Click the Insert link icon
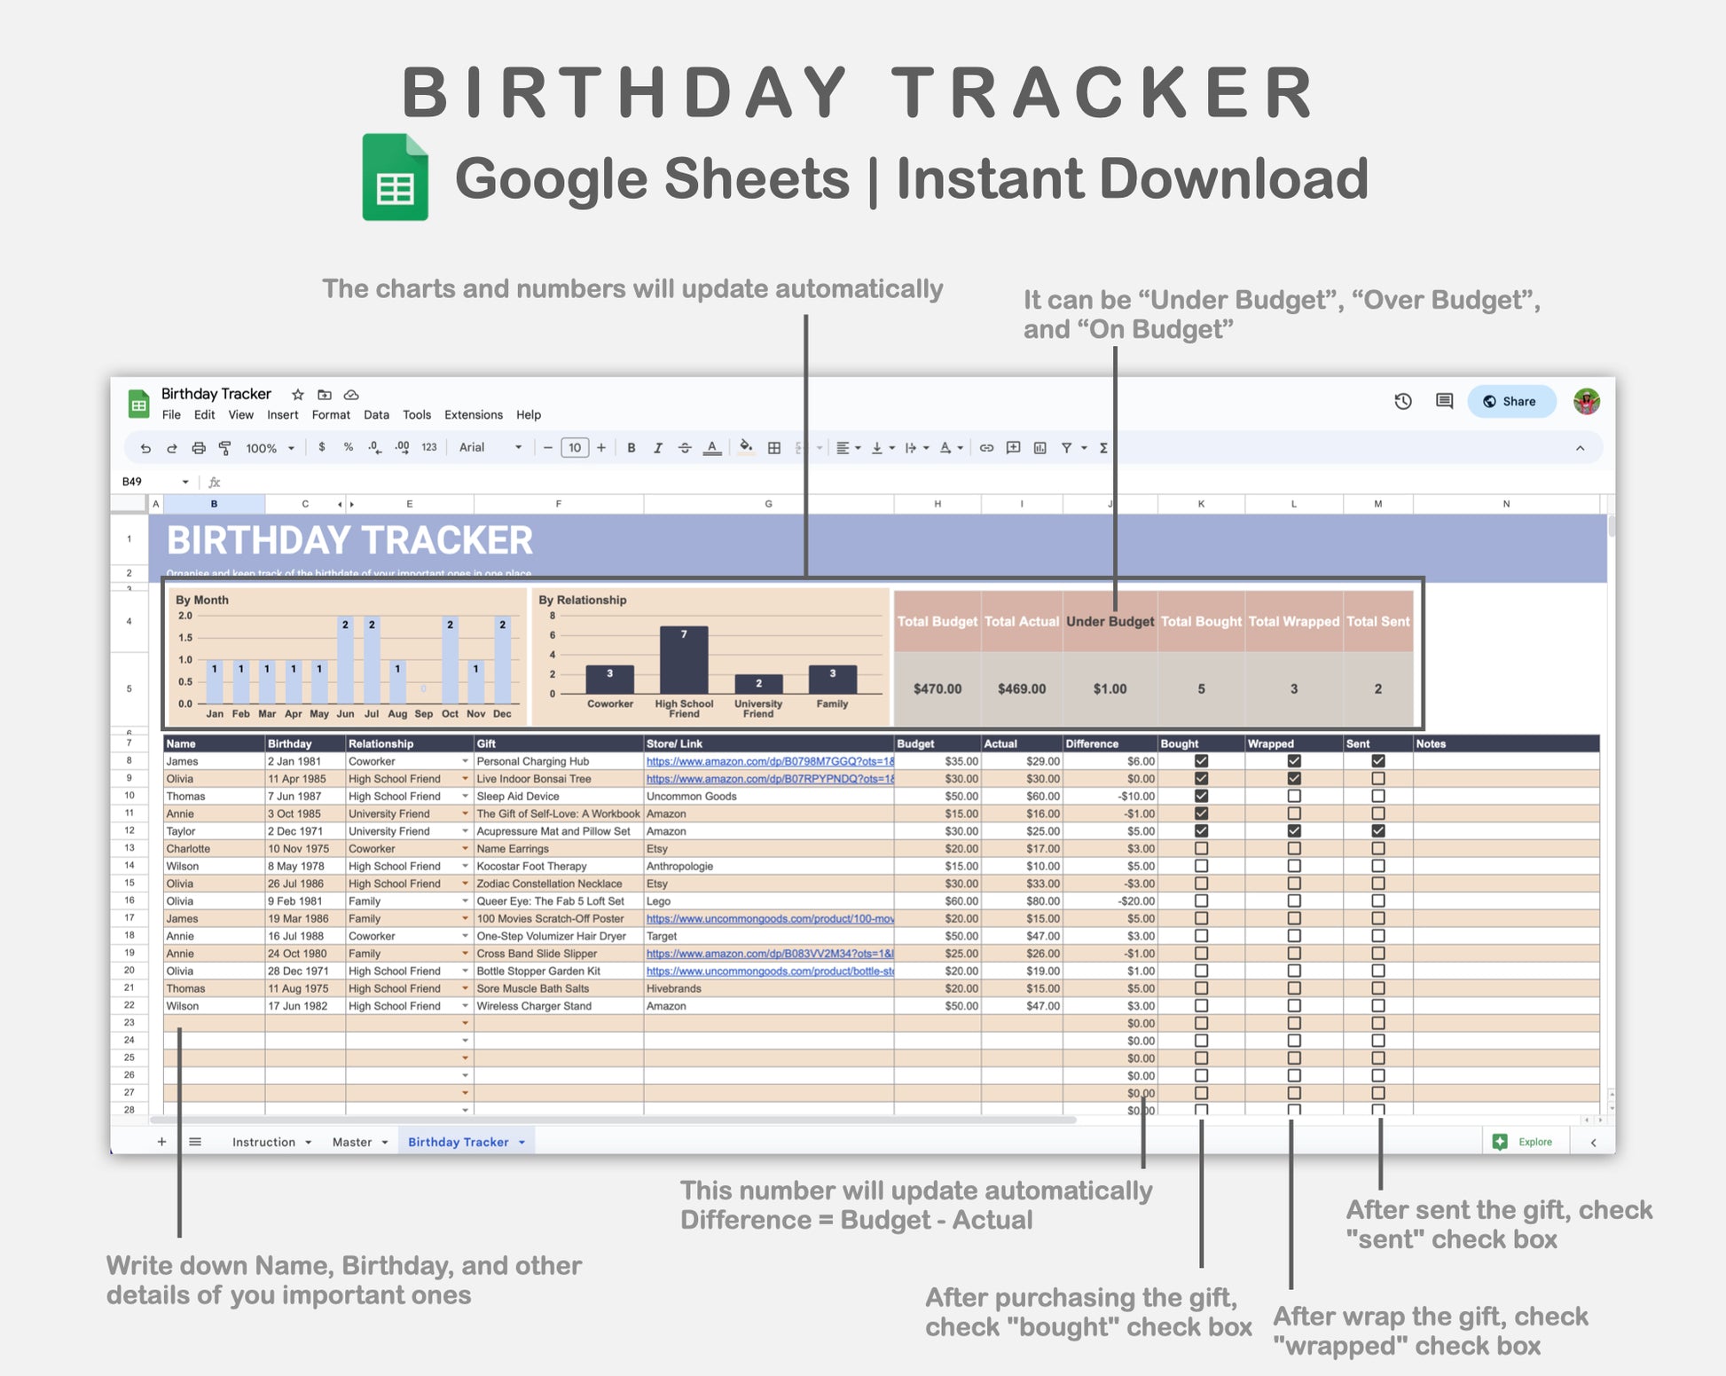The height and width of the screenshot is (1376, 1726). pos(986,448)
